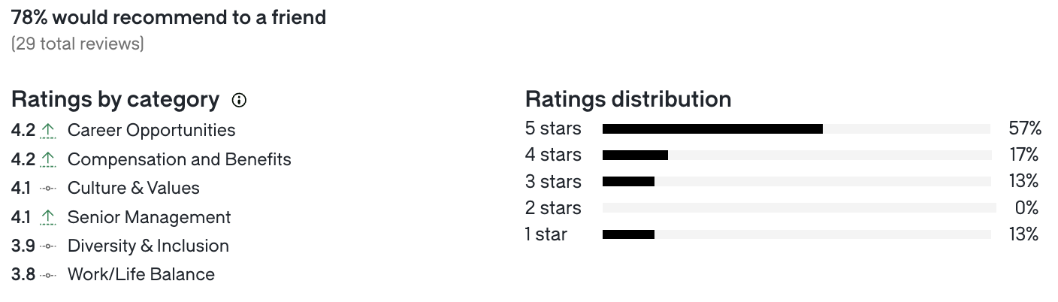
Task: Click the 1 star label
Action: (x=546, y=234)
